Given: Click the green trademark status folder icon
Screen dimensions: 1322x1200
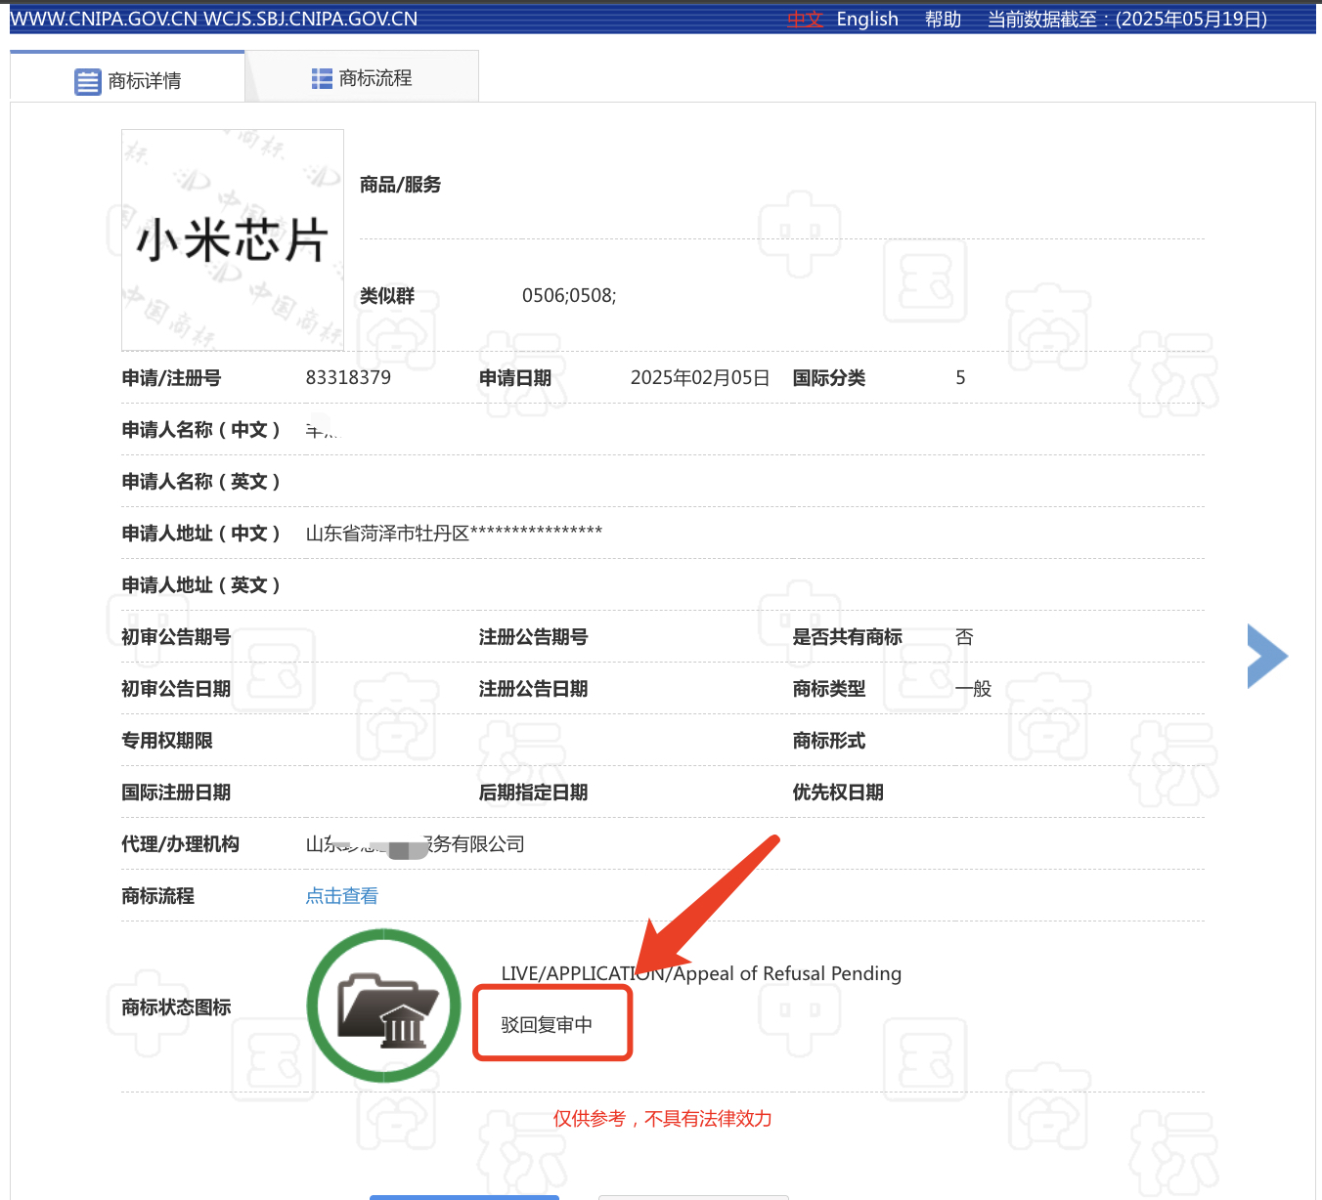Looking at the screenshot, I should [x=383, y=1006].
